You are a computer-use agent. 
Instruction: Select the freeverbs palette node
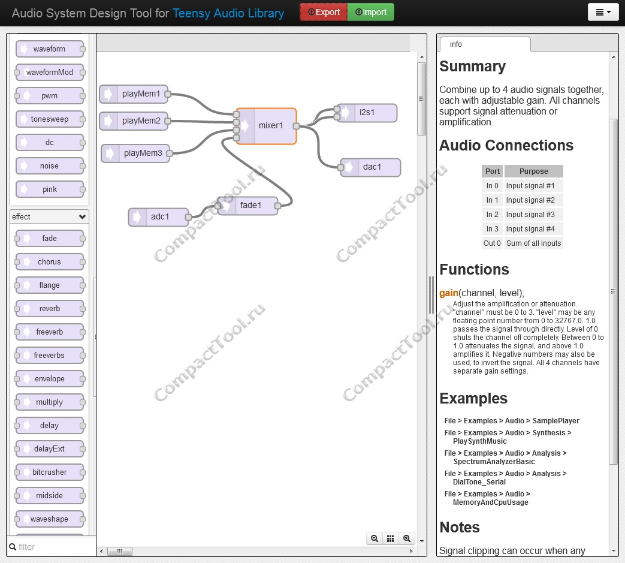tap(50, 356)
